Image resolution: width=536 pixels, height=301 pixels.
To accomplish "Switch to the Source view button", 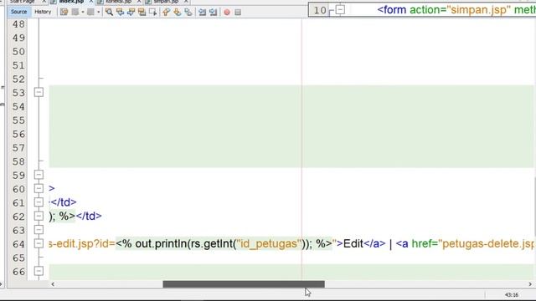I will 18,12.
